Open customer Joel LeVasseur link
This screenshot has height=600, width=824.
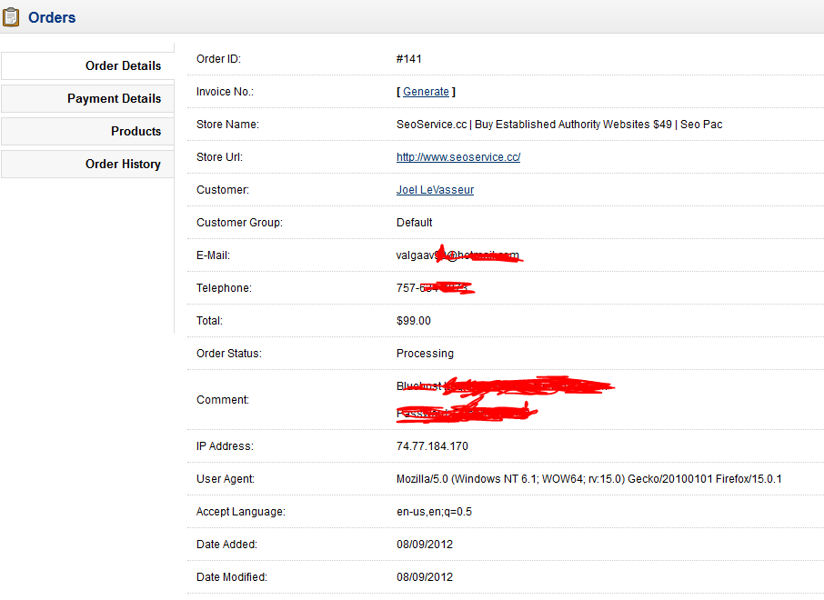[435, 190]
